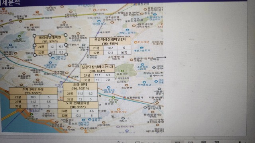The width and height of the screenshot is (255, 143).
Task: Click top-middle handle of selected 염리삼성래미안 table
Action: pos(50,35)
